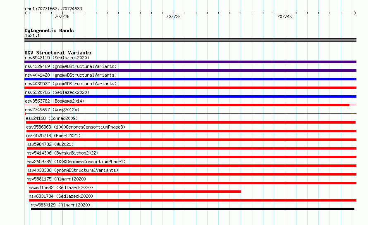Click the esv2749697 (Wong2012b) label
368x225 pixels.
(52, 110)
